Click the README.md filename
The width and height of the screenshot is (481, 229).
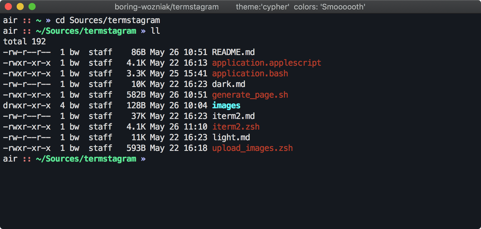(233, 52)
